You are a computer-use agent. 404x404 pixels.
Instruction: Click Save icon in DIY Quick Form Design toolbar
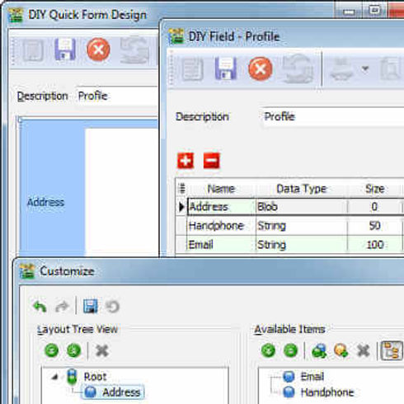tap(65, 49)
